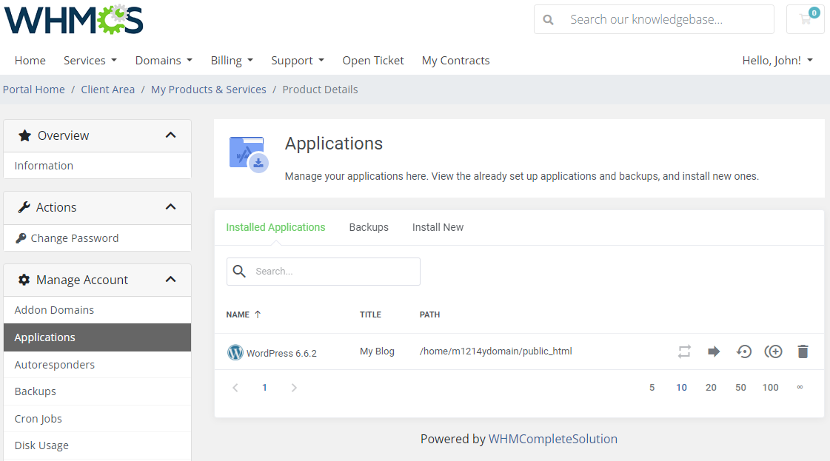Click the knowledgebase search magnifier icon
The image size is (830, 461).
[x=549, y=19]
